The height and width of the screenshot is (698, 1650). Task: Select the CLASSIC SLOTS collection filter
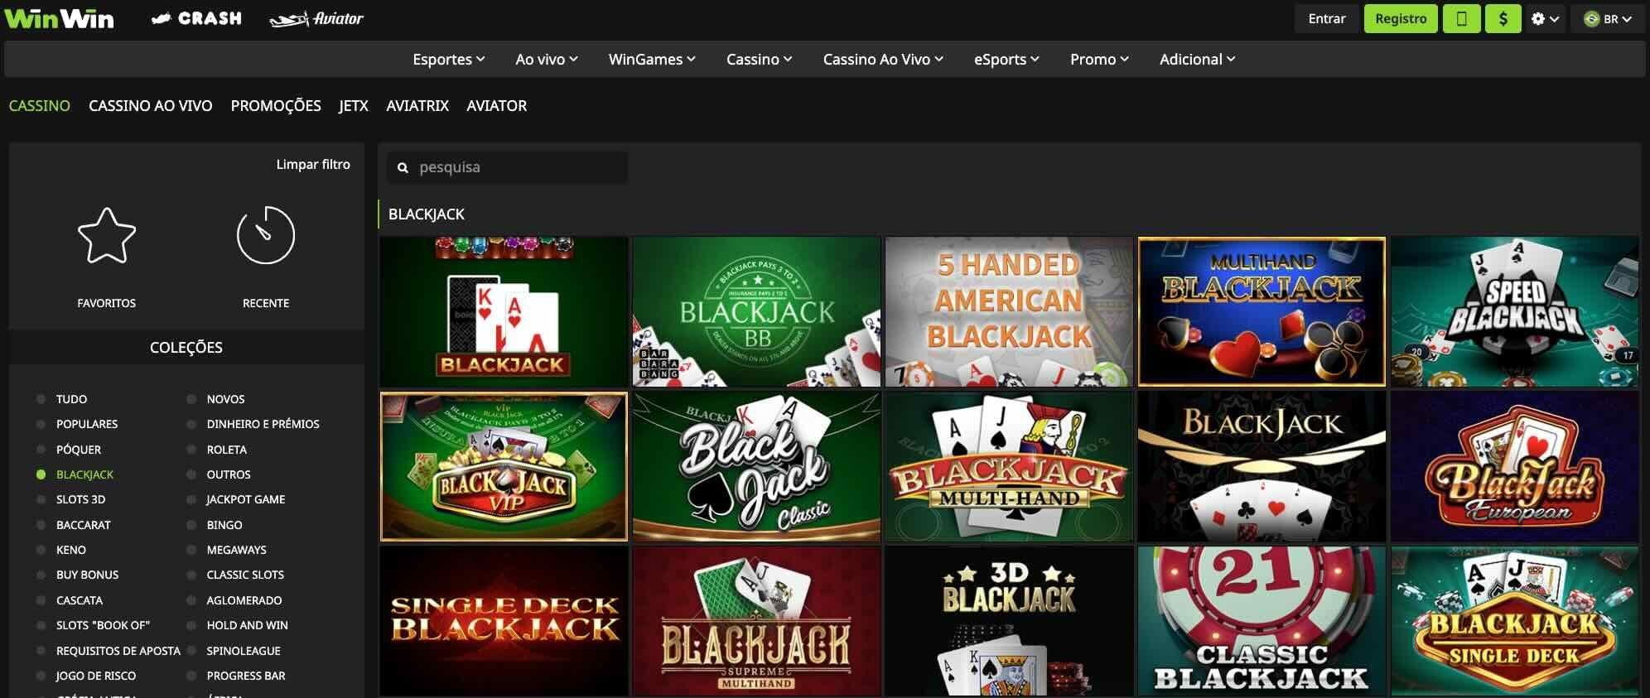point(245,575)
